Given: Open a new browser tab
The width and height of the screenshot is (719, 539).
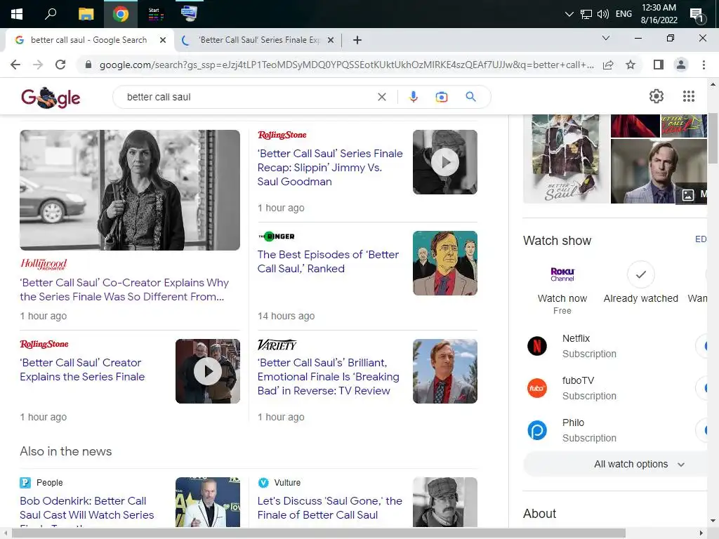Looking at the screenshot, I should [x=357, y=40].
